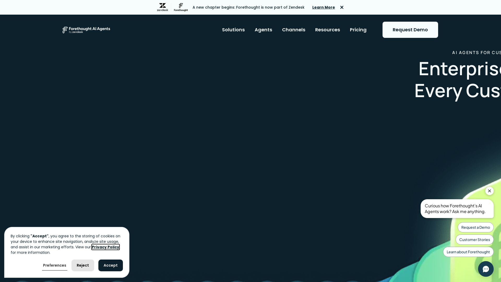The height and width of the screenshot is (282, 501).
Task: Click the chat message 'Curious how Forethought's AI Agents work?'
Action: click(457, 209)
